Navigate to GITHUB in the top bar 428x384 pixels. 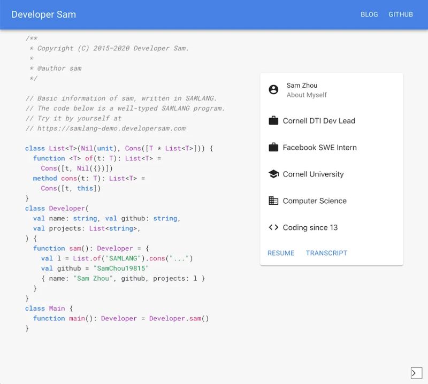[401, 14]
